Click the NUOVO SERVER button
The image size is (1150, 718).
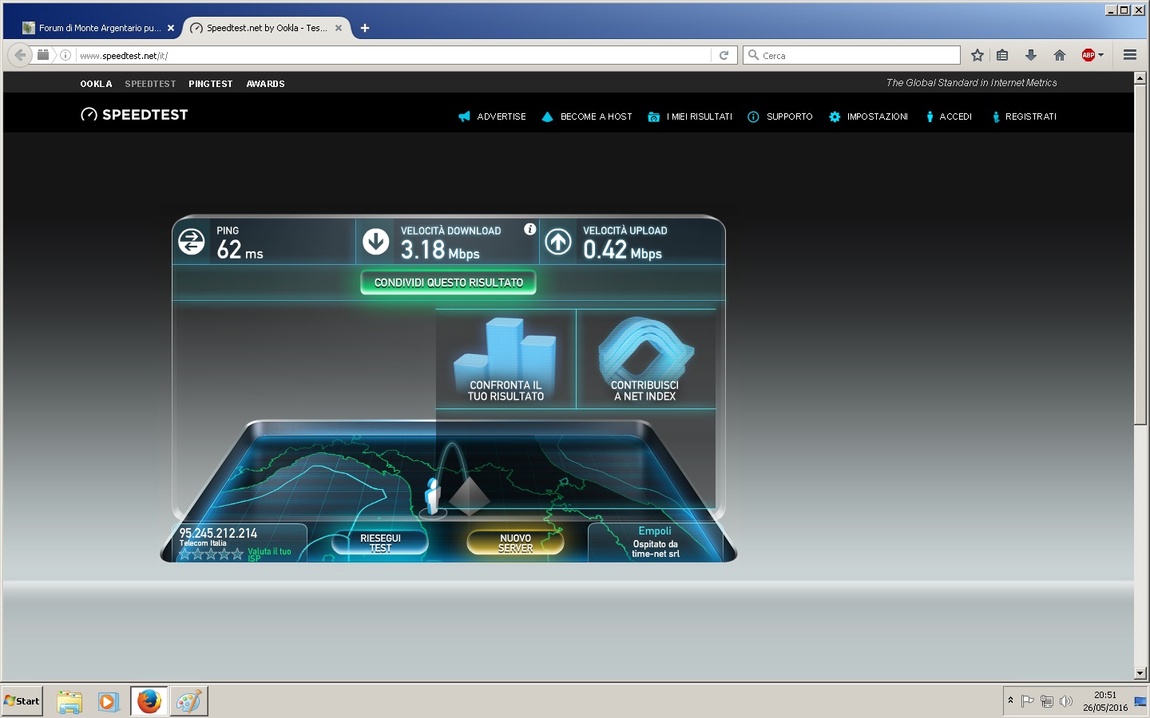click(515, 543)
